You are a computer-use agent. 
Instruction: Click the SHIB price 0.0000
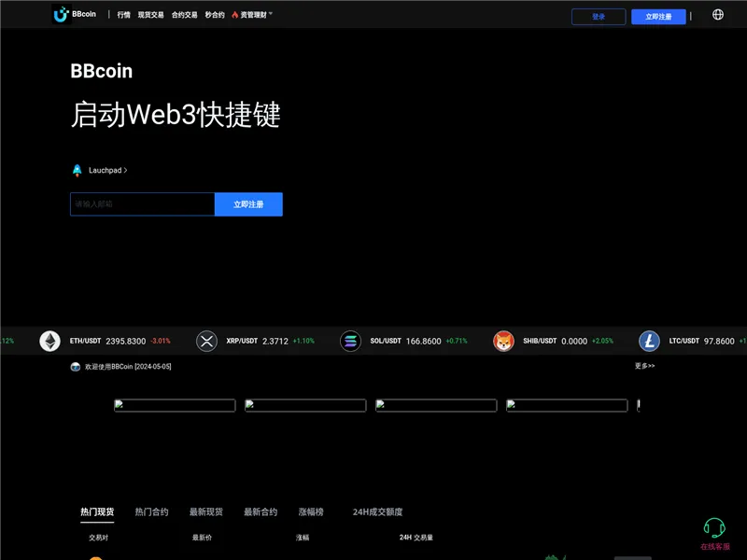574,342
